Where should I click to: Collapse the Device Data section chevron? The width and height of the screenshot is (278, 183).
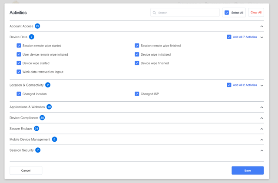tap(261, 37)
